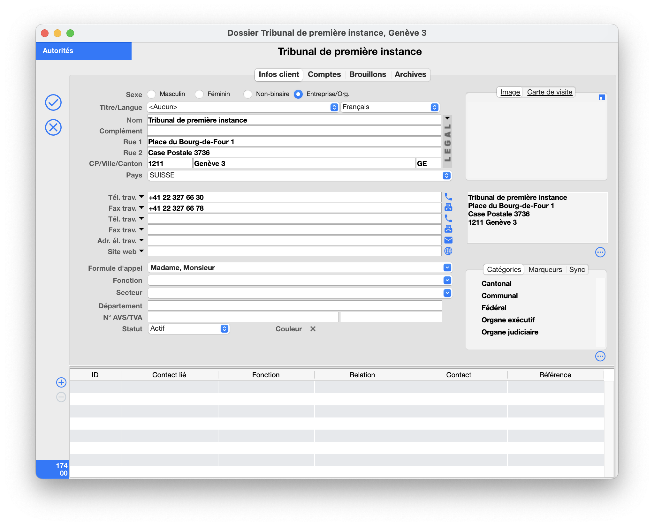Open the Fonction dropdown arrow
This screenshot has width=654, height=526.
pos(447,280)
